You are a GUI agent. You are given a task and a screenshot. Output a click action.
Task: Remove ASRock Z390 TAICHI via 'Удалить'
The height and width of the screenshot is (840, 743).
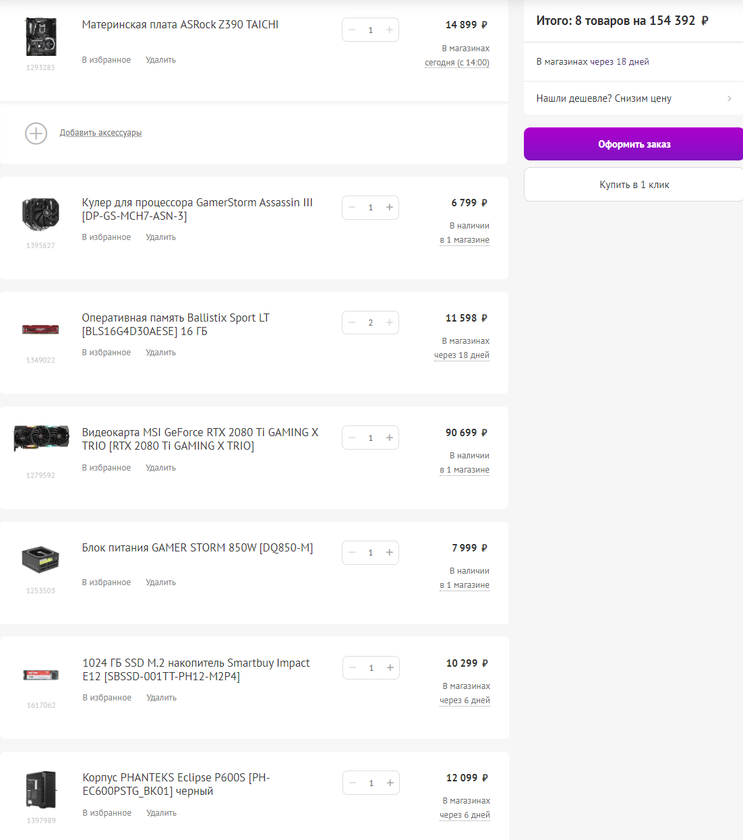[x=160, y=60]
